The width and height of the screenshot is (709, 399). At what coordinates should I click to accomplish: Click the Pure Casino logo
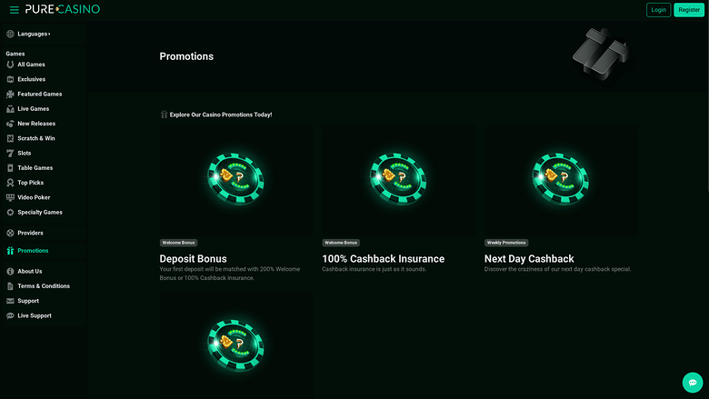[62, 9]
